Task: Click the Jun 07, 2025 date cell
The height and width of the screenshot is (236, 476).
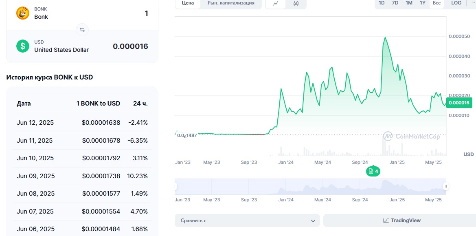Action: click(35, 212)
